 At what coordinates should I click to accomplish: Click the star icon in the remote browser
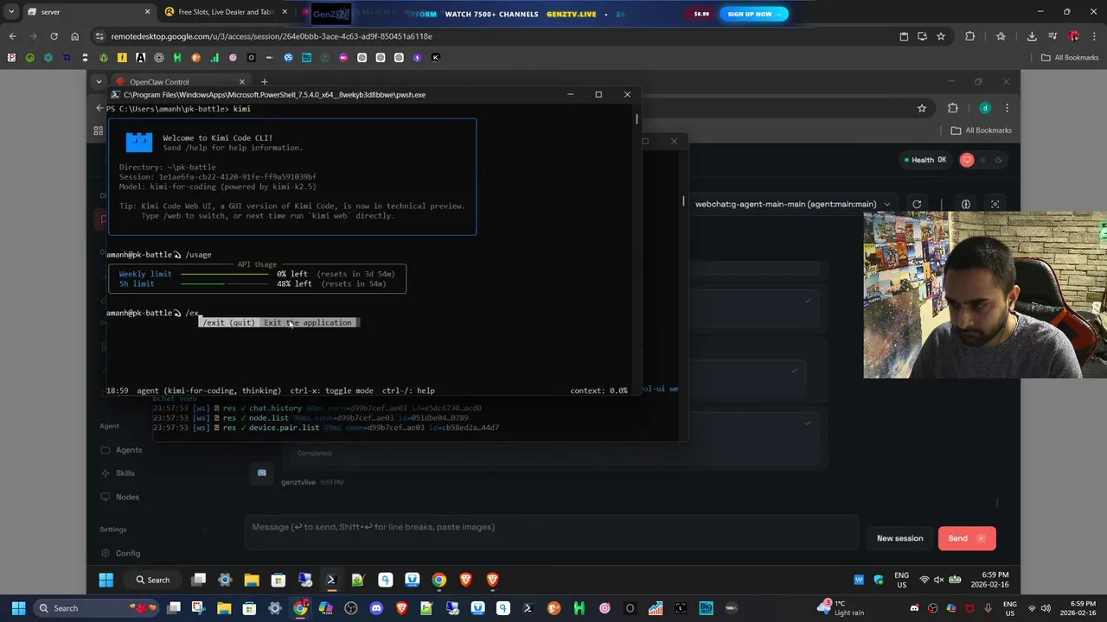click(x=922, y=108)
